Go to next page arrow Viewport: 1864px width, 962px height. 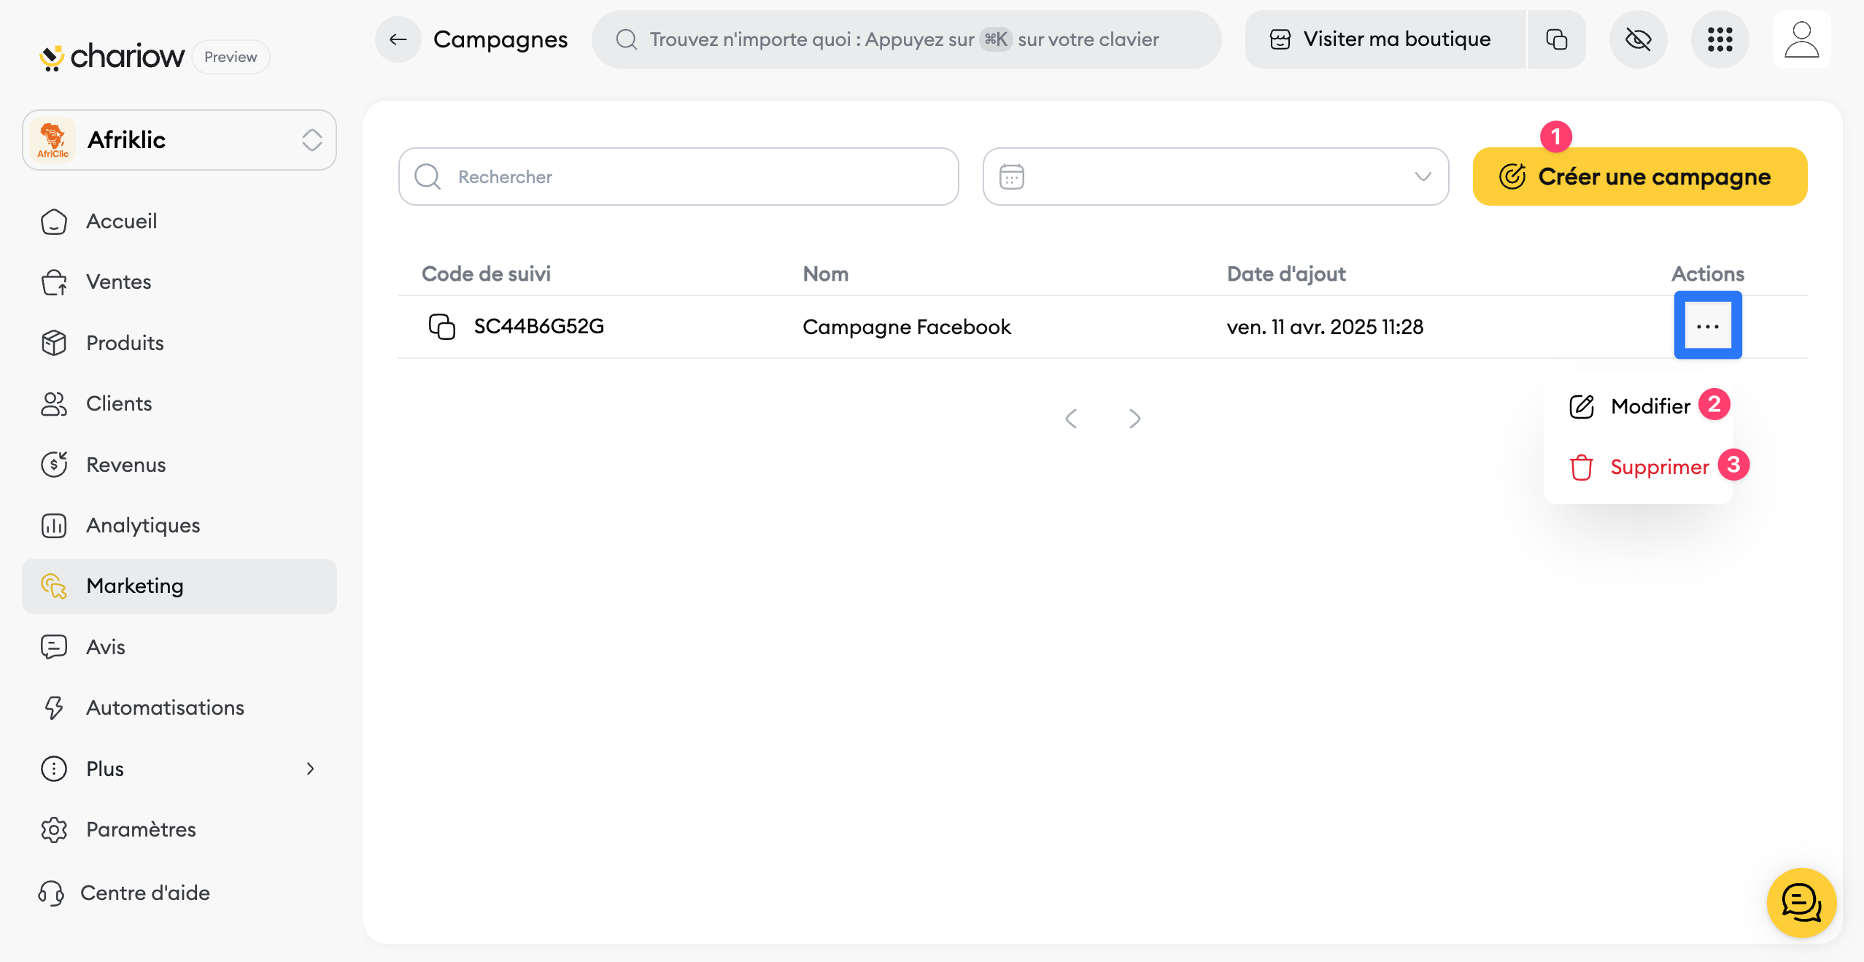pos(1134,419)
